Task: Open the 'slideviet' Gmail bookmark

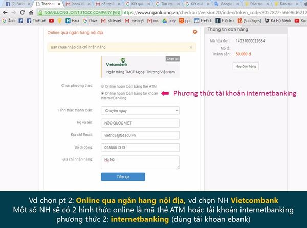Action: pyautogui.click(x=111, y=20)
